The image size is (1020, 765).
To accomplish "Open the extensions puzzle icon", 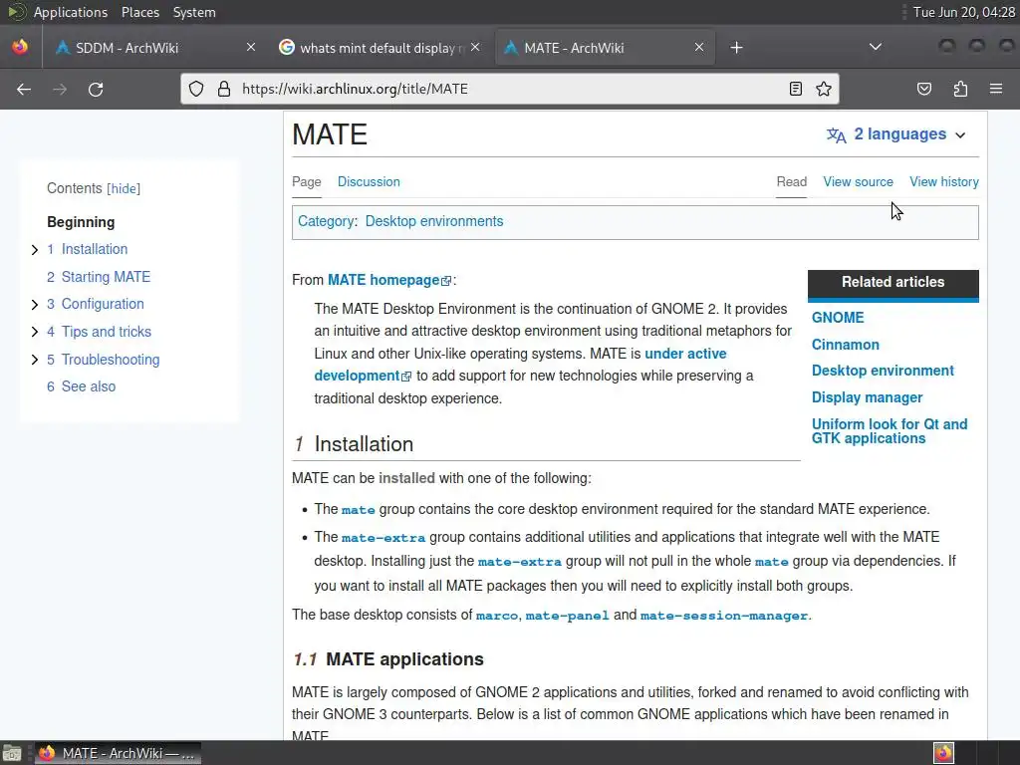I will [960, 89].
